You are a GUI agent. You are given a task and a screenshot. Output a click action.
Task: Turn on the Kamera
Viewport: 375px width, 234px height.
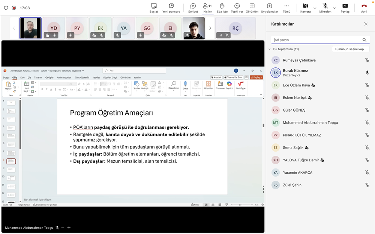(x=305, y=6)
